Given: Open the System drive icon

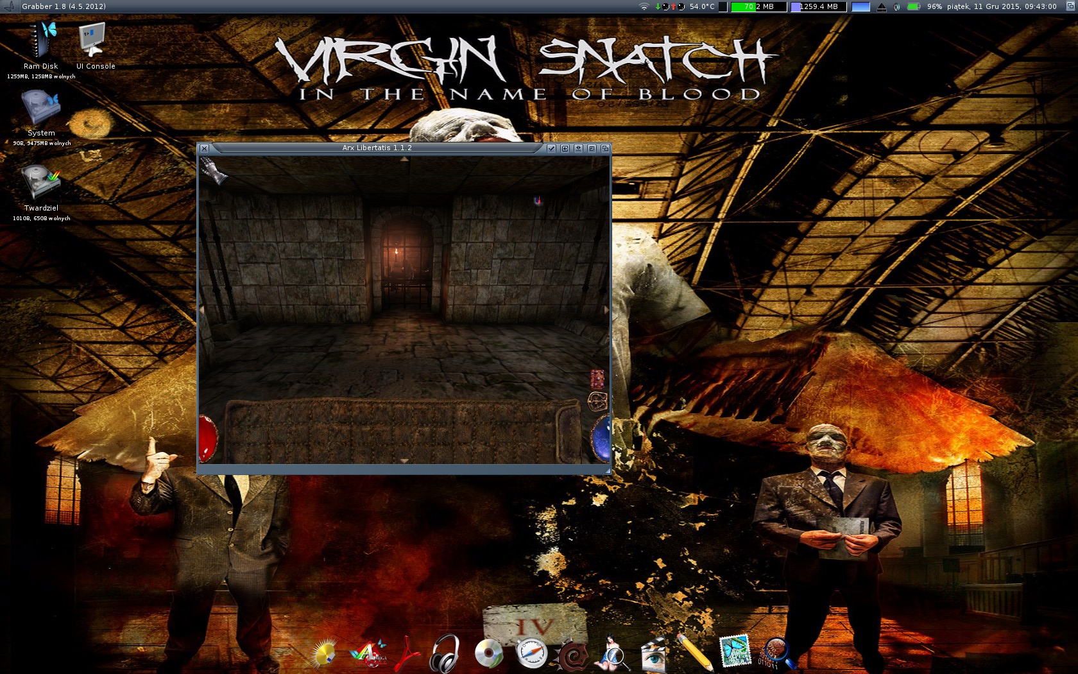Looking at the screenshot, I should 40,107.
